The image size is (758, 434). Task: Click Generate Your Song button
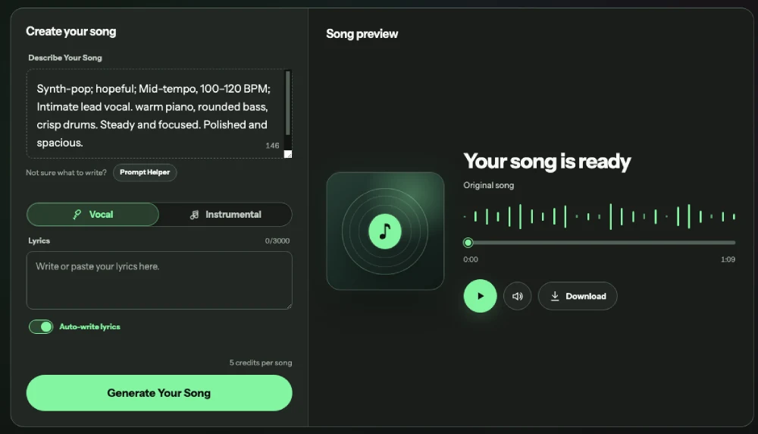click(159, 393)
